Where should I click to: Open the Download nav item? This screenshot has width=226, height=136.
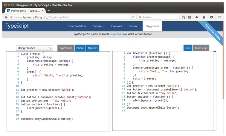[116, 26]
